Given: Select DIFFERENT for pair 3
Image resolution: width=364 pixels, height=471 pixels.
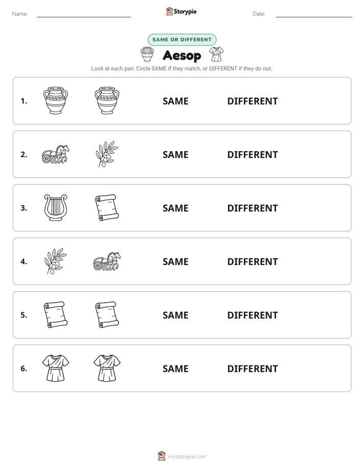Looking at the screenshot, I should coord(252,208).
